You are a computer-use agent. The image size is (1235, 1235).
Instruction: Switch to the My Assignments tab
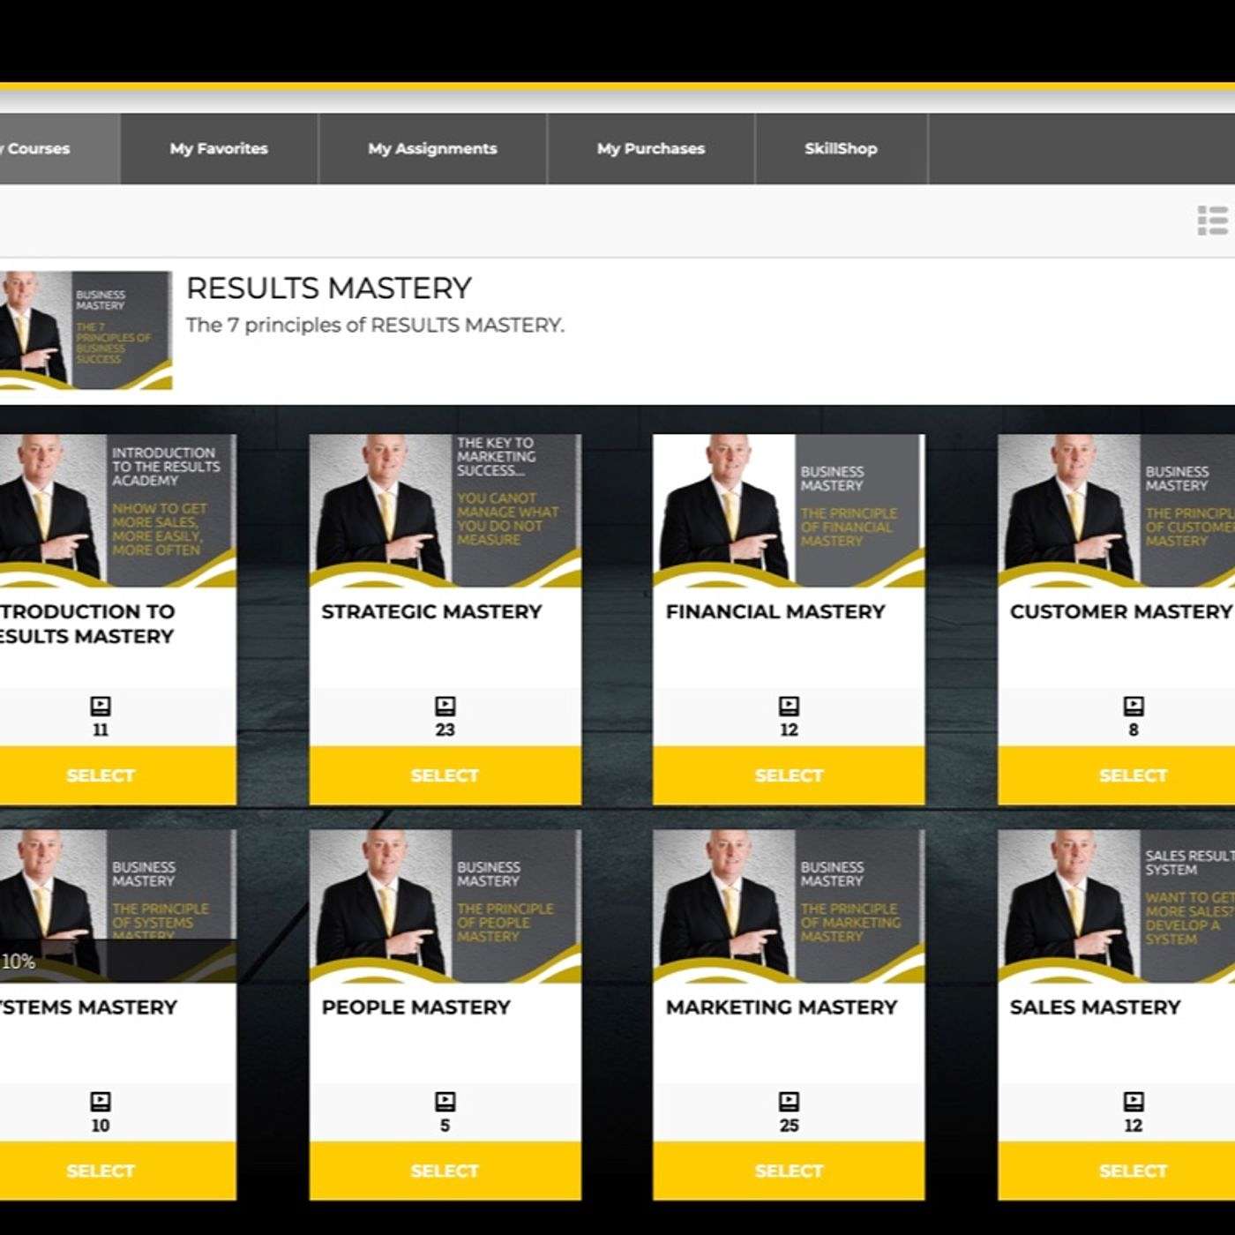coord(432,148)
